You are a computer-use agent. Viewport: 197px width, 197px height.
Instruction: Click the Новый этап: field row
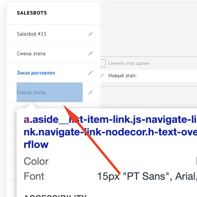pos(149,76)
